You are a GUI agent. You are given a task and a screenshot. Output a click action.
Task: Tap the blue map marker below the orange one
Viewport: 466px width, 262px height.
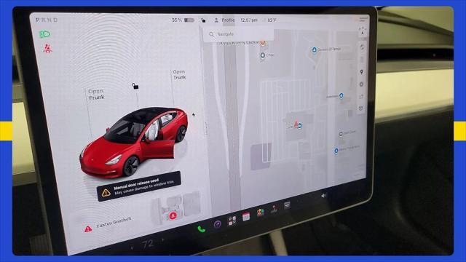[x=262, y=55]
